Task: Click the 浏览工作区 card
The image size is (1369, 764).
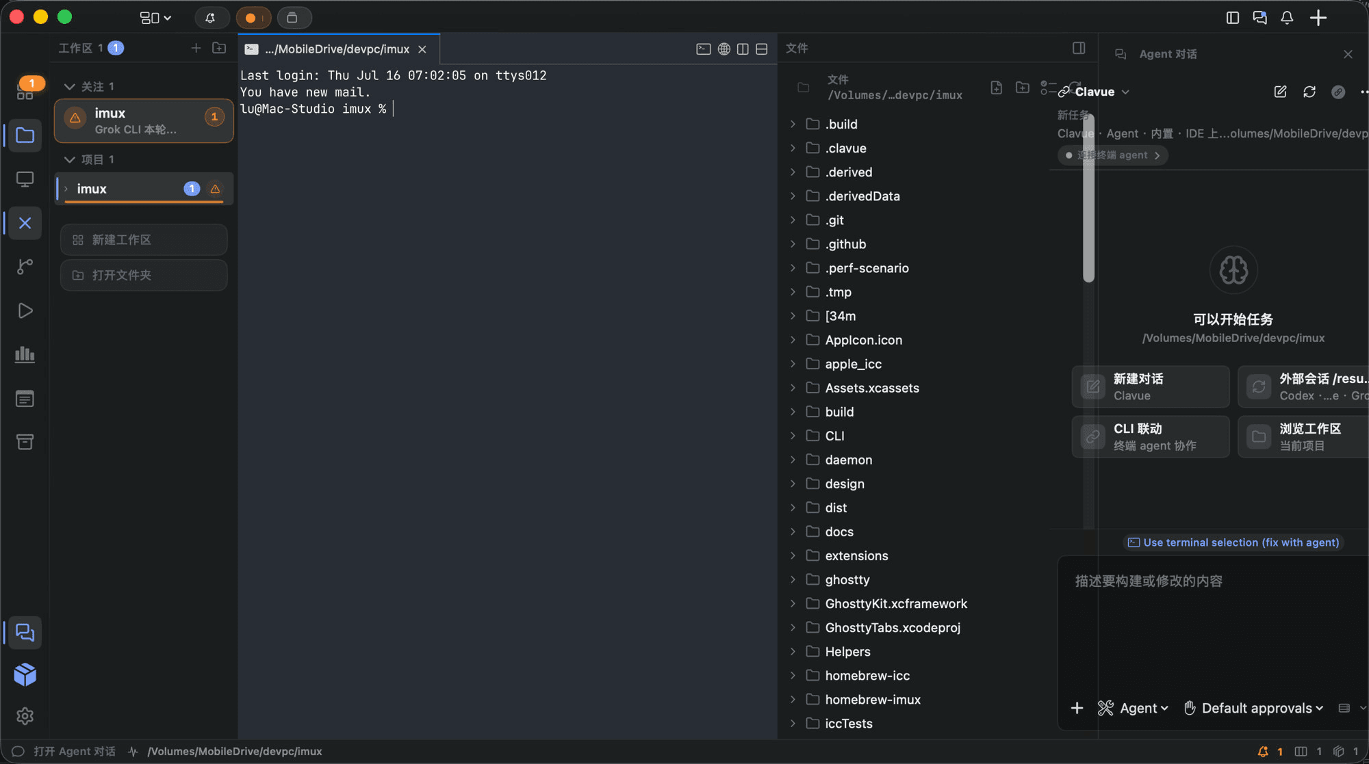Action: coord(1304,436)
